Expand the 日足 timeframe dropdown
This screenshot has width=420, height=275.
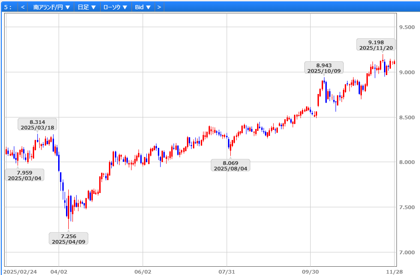(87, 7)
